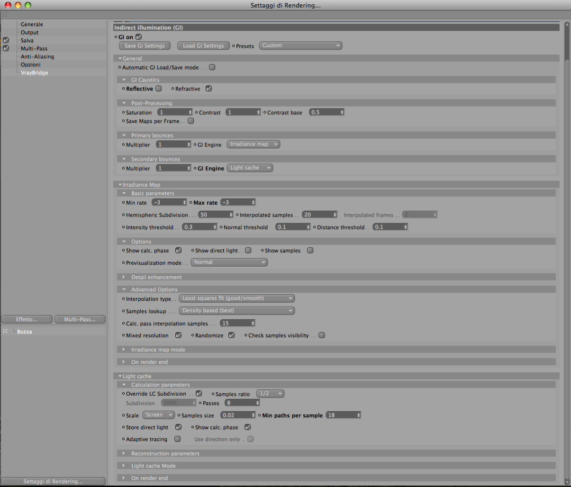
Task: Open Primary bounces GI Engine dropdown
Action: [x=254, y=144]
